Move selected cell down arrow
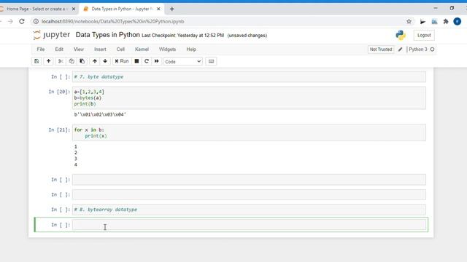The image size is (467, 262). point(105,61)
